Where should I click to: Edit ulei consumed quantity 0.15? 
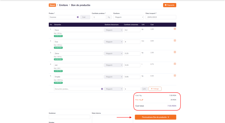(x=132, y=65)
